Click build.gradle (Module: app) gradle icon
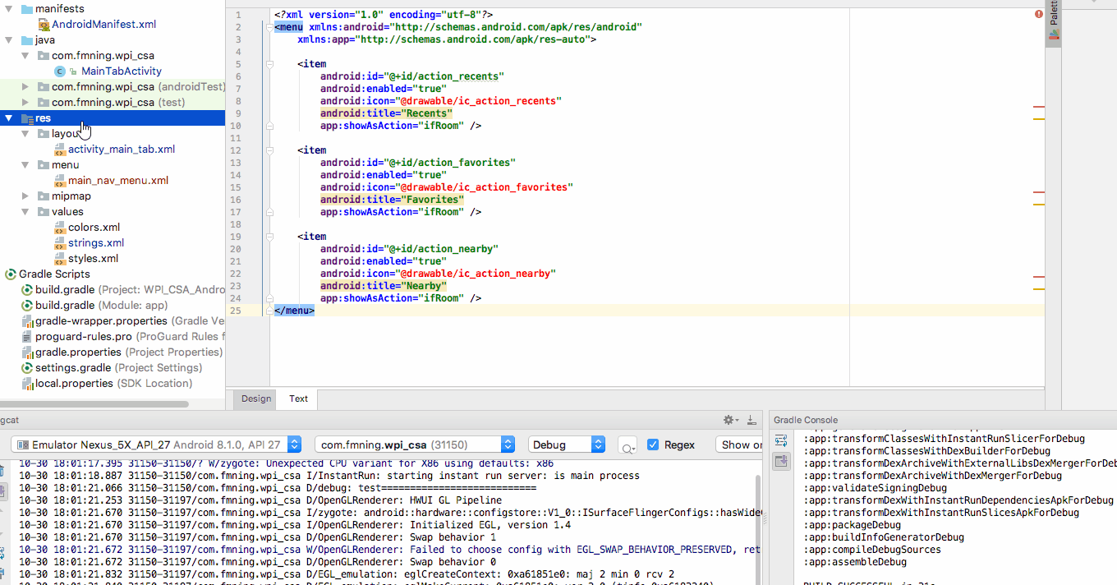 (x=27, y=306)
